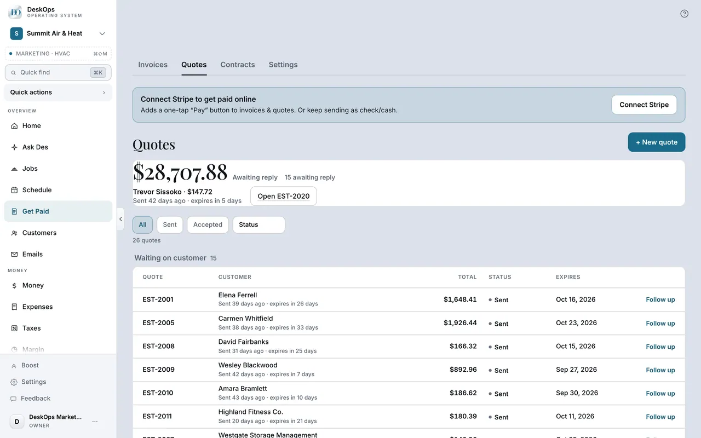
Task: Follow up on EST-2001 Elena Ferrell
Action: click(660, 299)
